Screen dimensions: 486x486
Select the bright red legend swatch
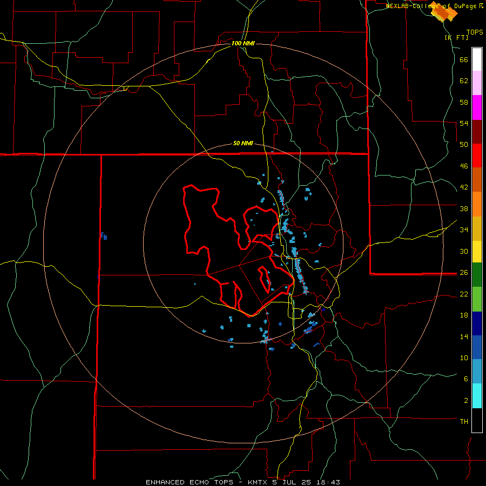pyautogui.click(x=477, y=156)
